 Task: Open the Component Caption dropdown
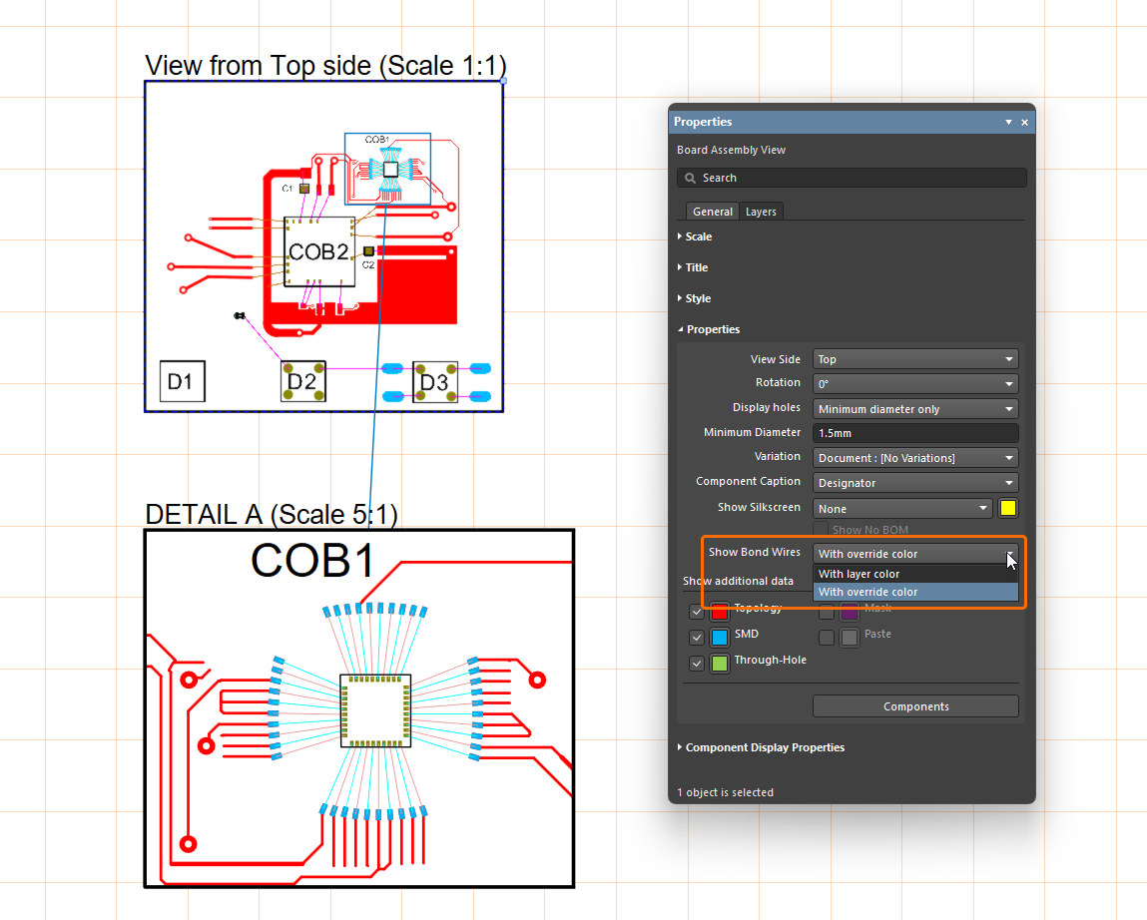(915, 483)
